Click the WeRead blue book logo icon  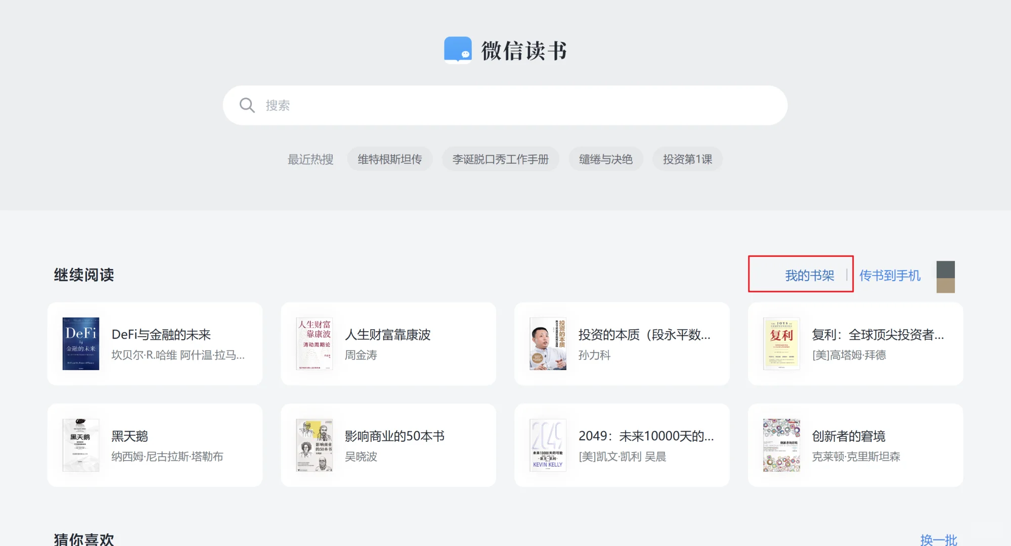click(x=458, y=50)
